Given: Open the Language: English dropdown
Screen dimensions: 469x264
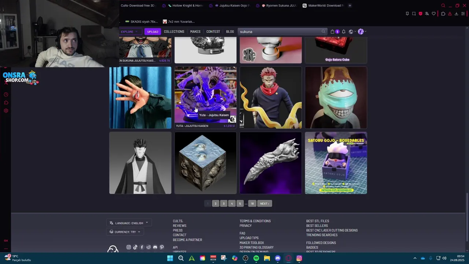Looking at the screenshot, I should pos(129,223).
